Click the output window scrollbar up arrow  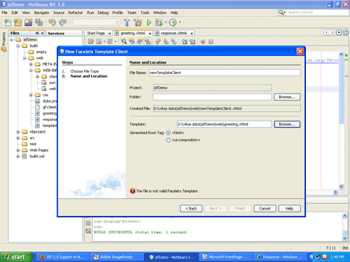coord(344,216)
